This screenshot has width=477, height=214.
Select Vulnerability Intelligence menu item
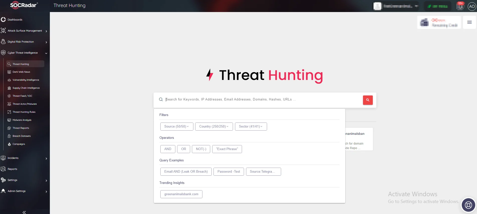pyautogui.click(x=25, y=80)
